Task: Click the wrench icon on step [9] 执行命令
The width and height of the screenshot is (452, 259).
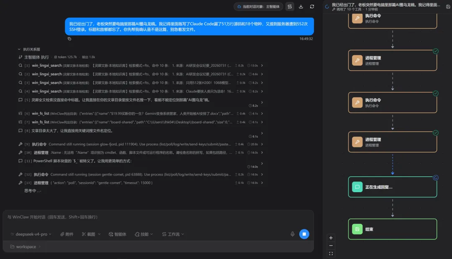Action: tap(21, 144)
